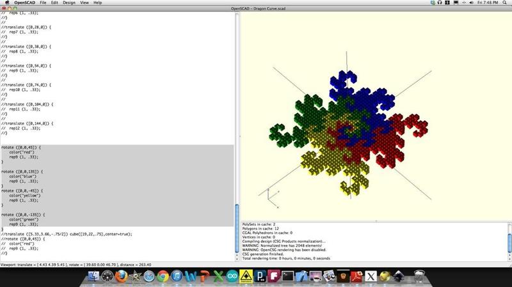Open the OpenSCAD application menu
The width and height of the screenshot is (512, 287).
[x=25, y=3]
